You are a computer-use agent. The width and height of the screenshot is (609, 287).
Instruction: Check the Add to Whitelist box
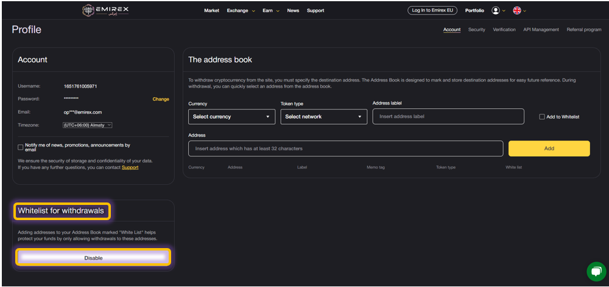(542, 117)
